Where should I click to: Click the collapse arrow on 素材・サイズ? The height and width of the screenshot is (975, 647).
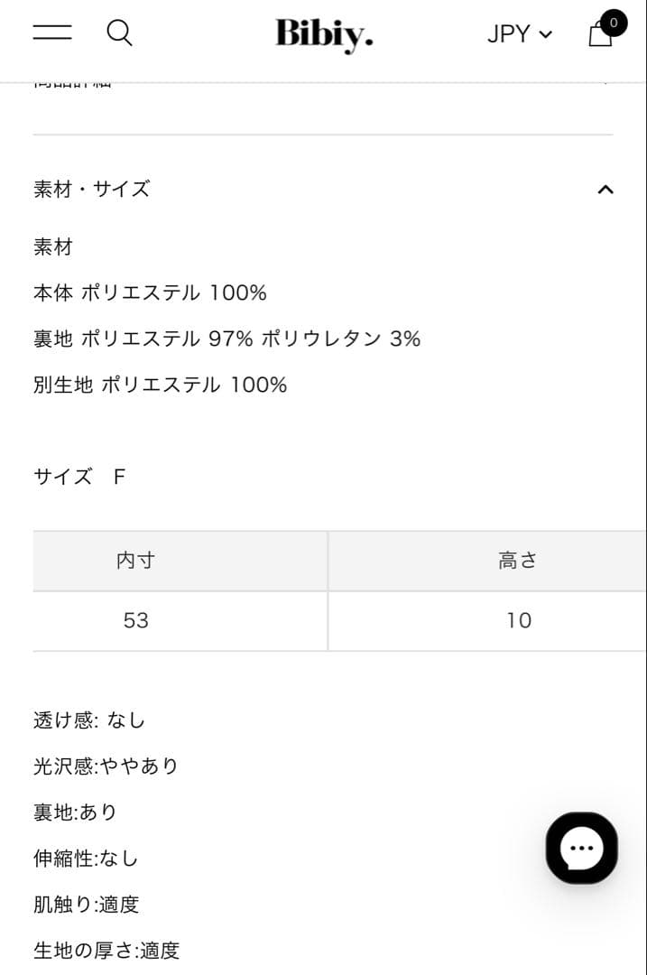click(605, 190)
